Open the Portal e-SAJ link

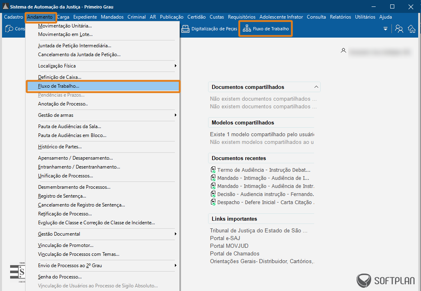[225, 238]
